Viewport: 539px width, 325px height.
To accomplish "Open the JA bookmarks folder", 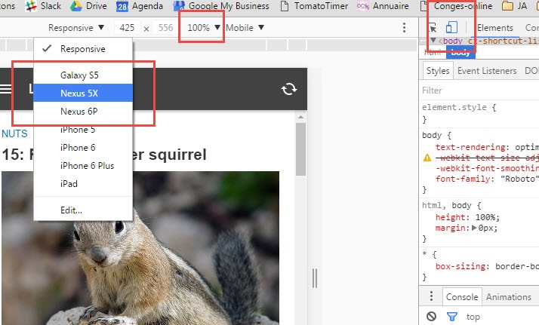I will pyautogui.click(x=514, y=6).
